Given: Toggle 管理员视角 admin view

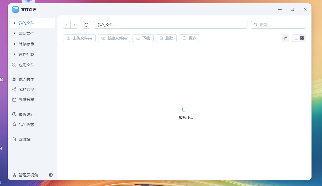Looking at the screenshot, I should (x=28, y=175).
